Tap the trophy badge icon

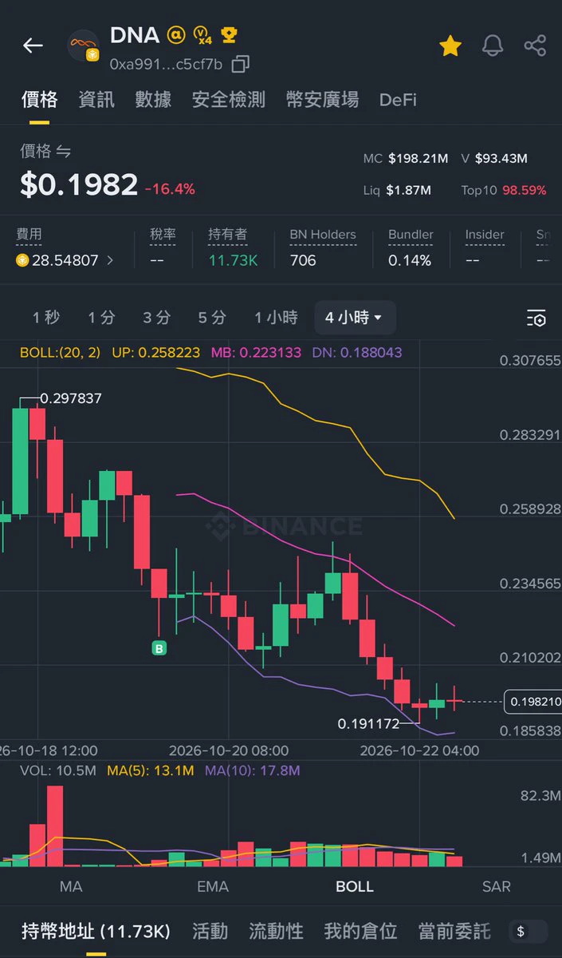(x=229, y=35)
